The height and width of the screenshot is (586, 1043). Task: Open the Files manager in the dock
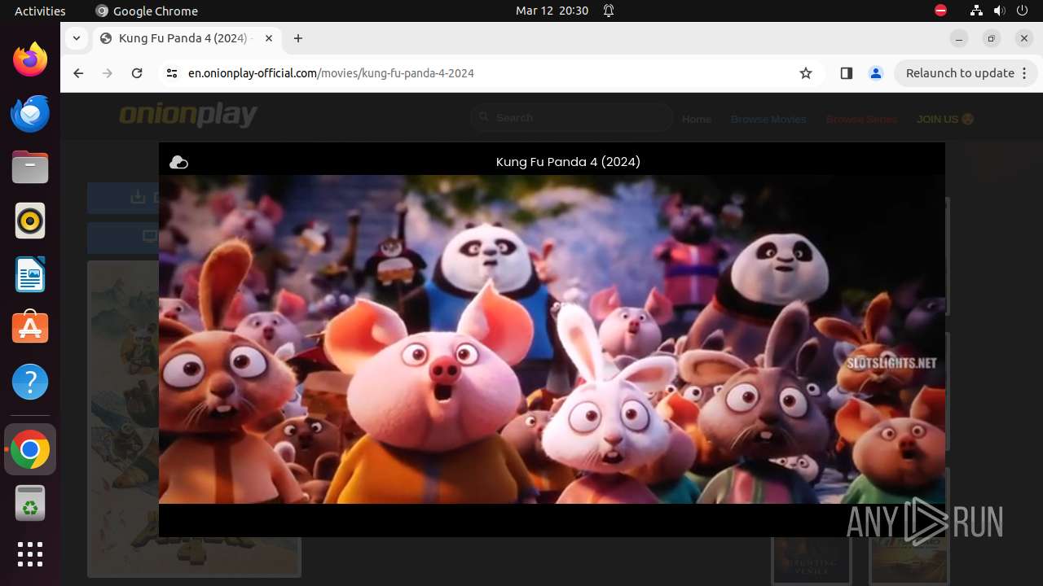pos(30,167)
